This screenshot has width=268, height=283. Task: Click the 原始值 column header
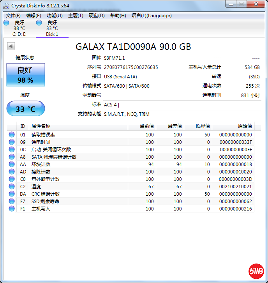click(245, 126)
